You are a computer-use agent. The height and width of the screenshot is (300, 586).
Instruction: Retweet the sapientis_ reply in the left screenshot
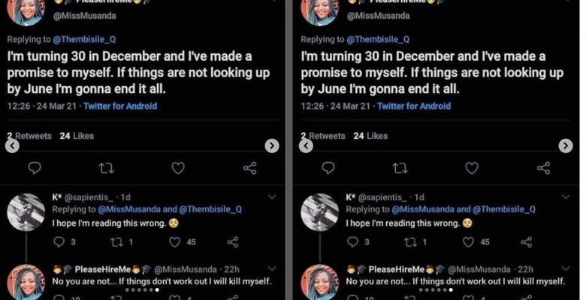tap(116, 241)
